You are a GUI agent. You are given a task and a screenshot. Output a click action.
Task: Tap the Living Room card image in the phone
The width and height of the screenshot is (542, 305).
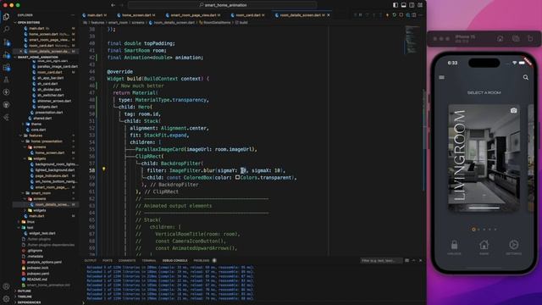[x=484, y=158]
